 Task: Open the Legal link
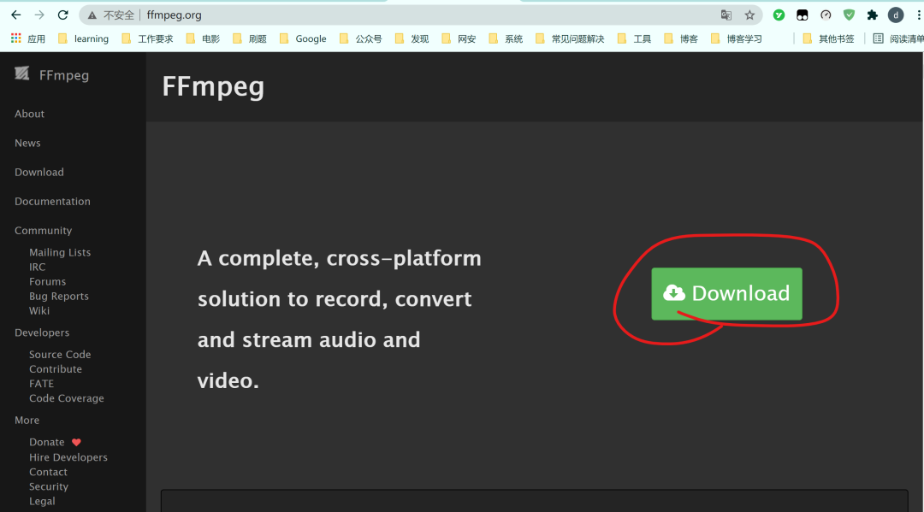click(43, 502)
